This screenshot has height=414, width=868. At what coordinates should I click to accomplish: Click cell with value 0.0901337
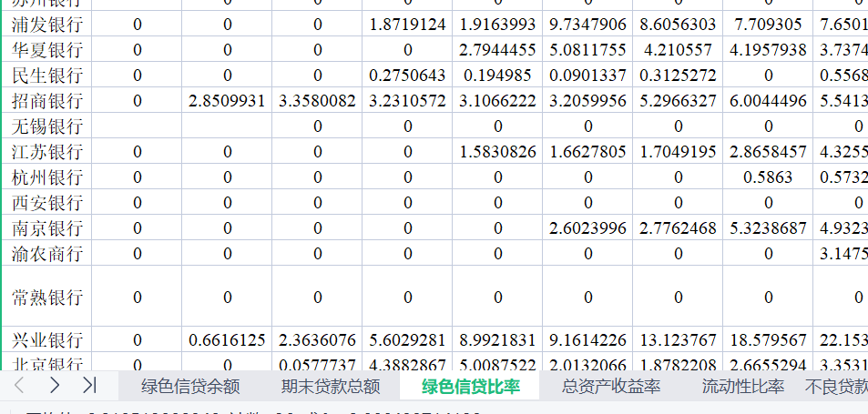click(587, 76)
